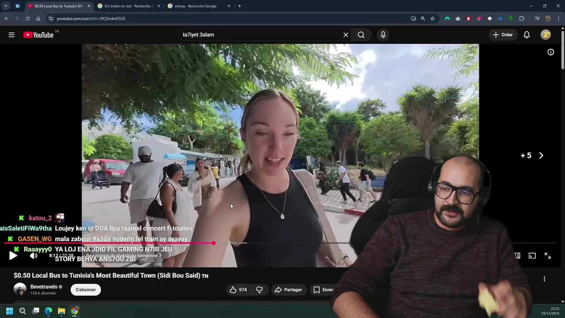Switch to the LinkedIn pinned tab

[x=18, y=6]
